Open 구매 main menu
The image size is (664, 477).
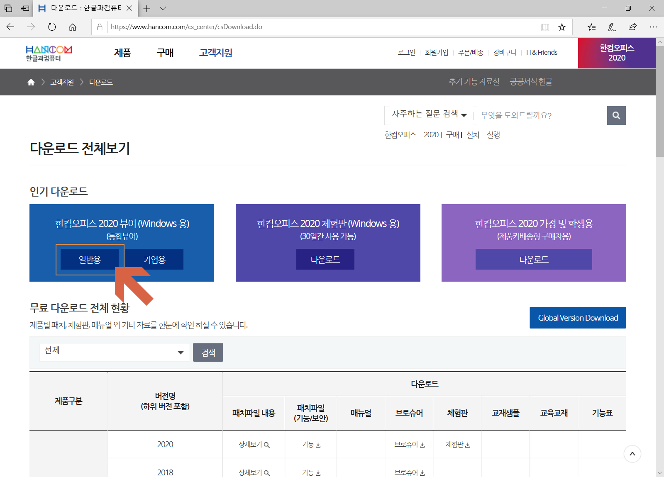pos(165,53)
